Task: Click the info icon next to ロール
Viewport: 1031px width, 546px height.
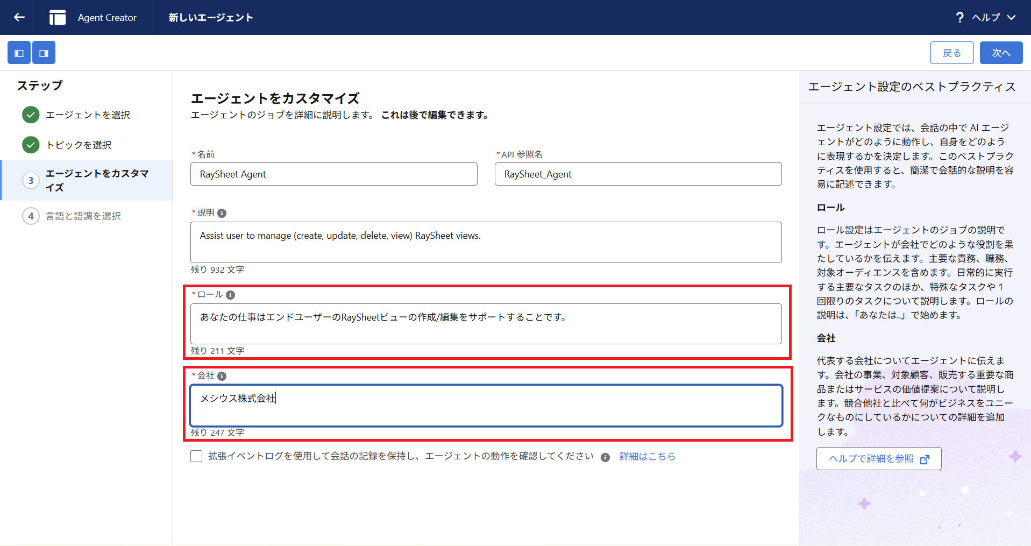Action: tap(230, 295)
